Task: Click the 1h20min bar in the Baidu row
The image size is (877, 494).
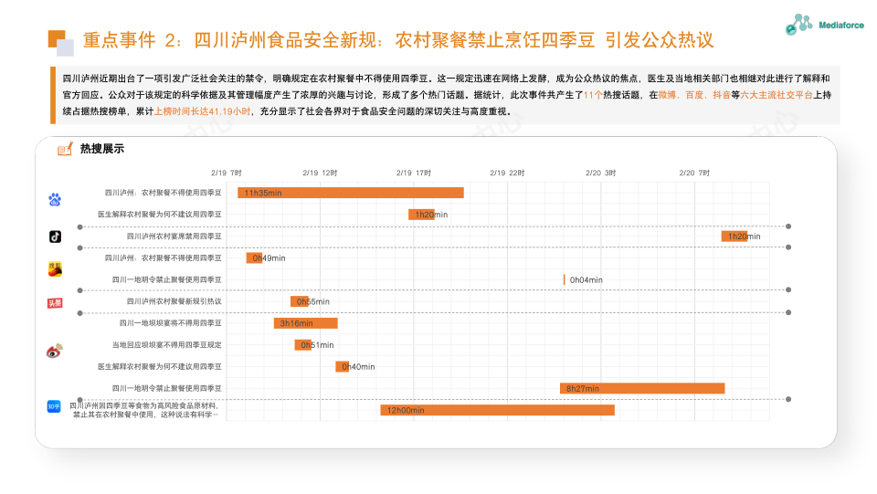Action: click(x=421, y=215)
